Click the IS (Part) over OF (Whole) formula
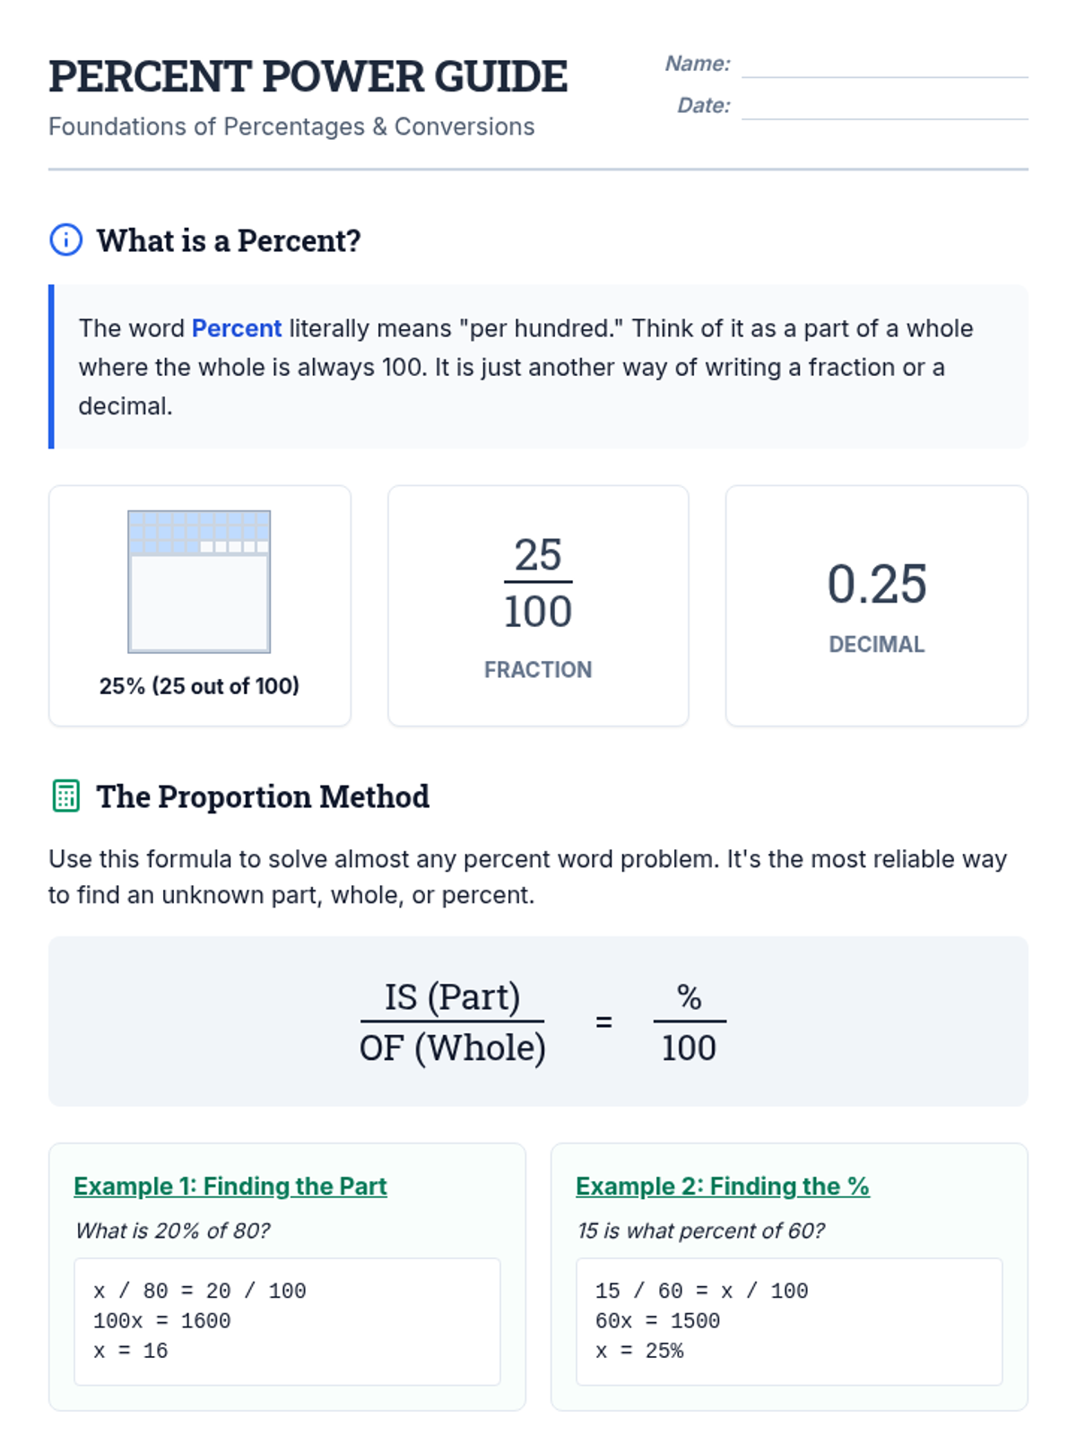The image size is (1076, 1435). pyautogui.click(x=453, y=1022)
